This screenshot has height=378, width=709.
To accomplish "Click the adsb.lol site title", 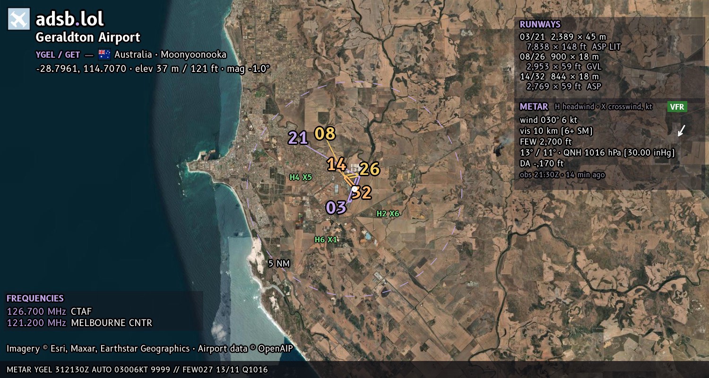I will tap(69, 19).
